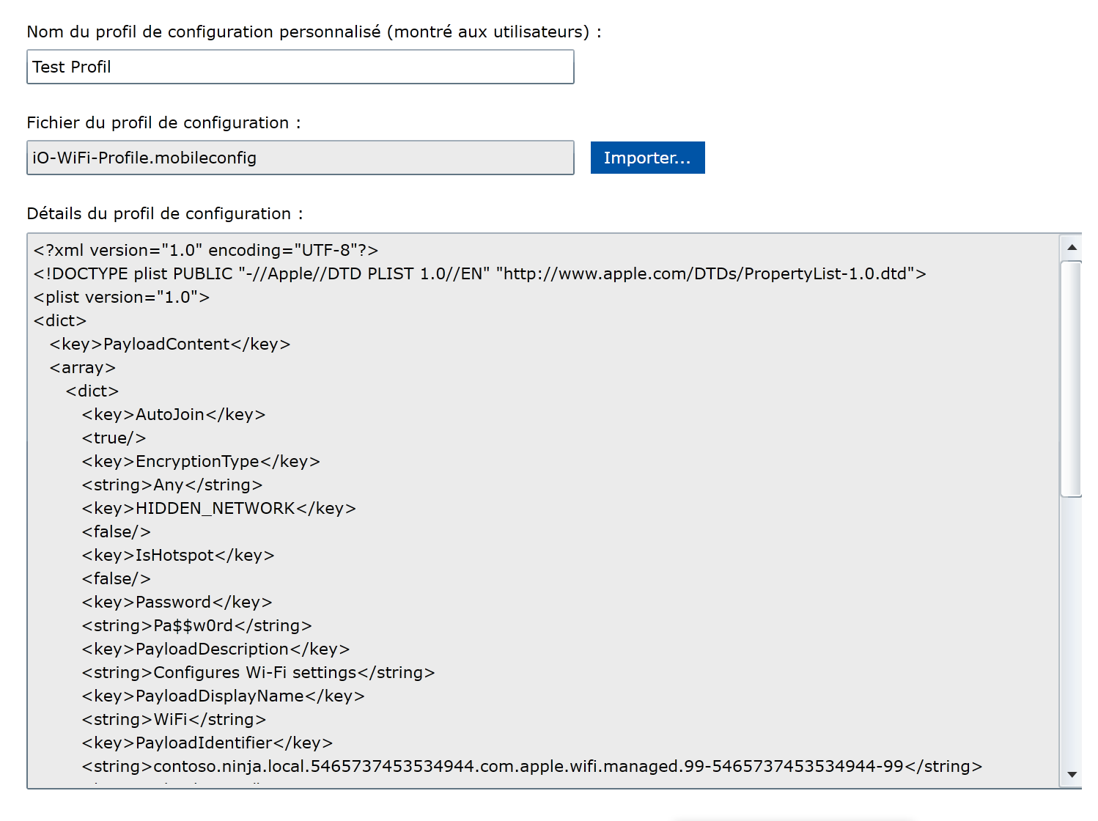Click the 'Fichier du profil de configuration' label
The image size is (1098, 821).
[x=163, y=123]
